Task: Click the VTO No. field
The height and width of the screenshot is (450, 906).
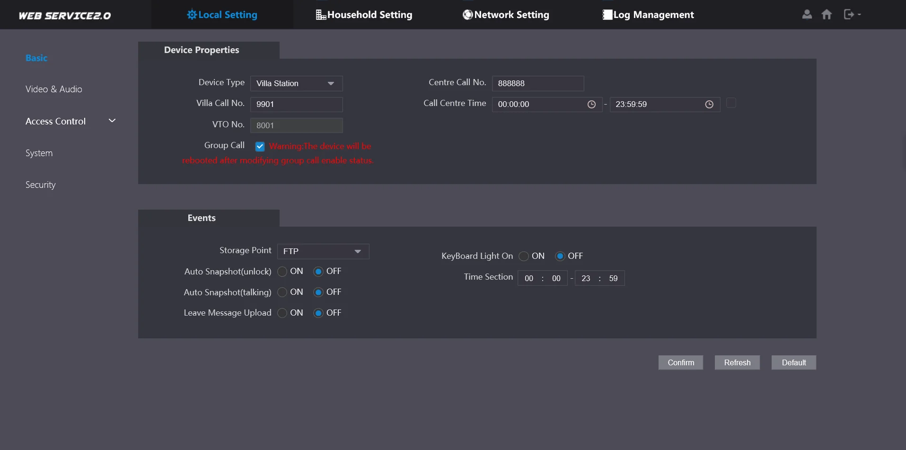Action: click(296, 125)
